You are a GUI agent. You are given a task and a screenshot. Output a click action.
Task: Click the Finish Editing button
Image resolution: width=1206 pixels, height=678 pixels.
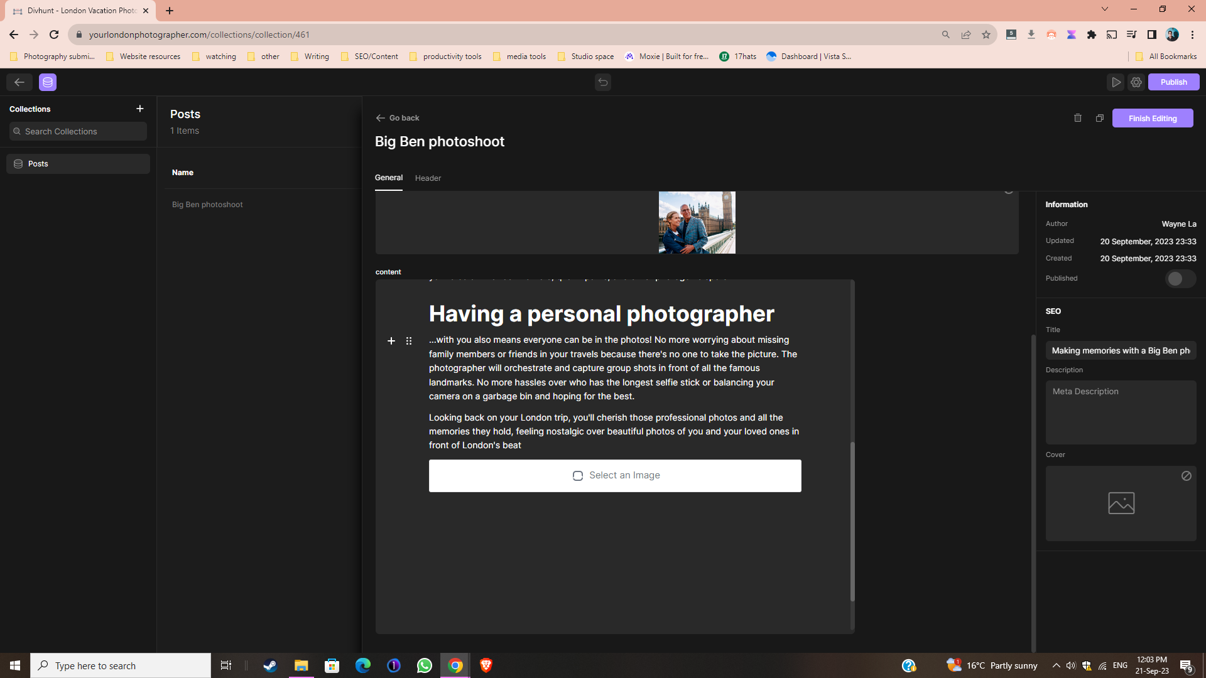tap(1153, 118)
